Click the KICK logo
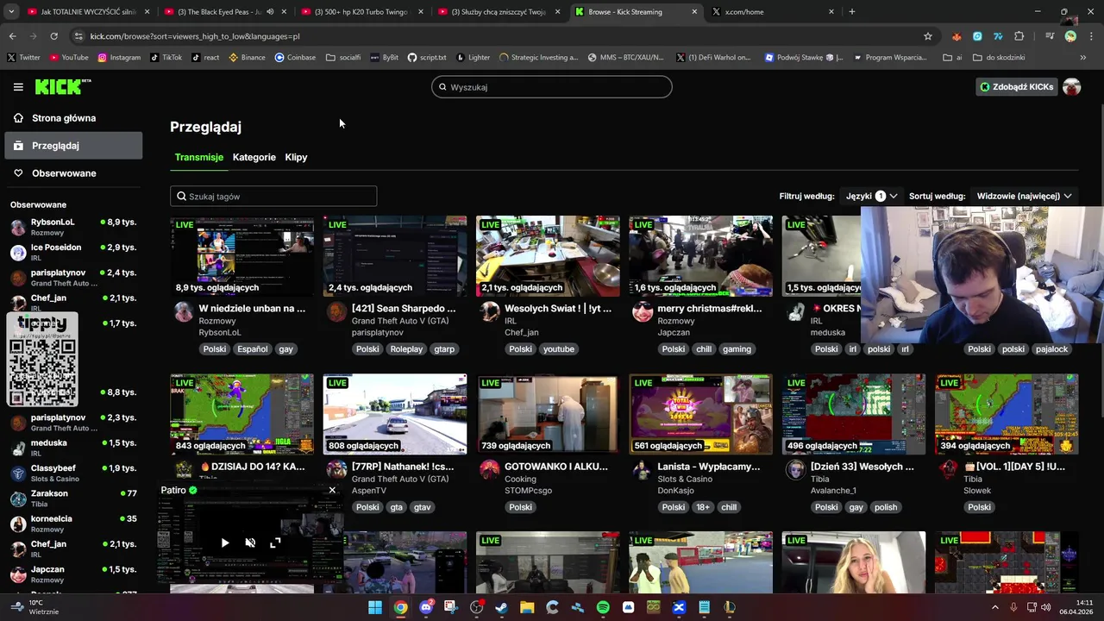Screen dimensions: 1104x621 [63, 86]
